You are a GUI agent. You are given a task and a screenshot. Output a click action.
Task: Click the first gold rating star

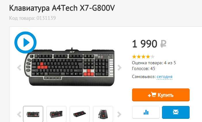click(x=134, y=57)
